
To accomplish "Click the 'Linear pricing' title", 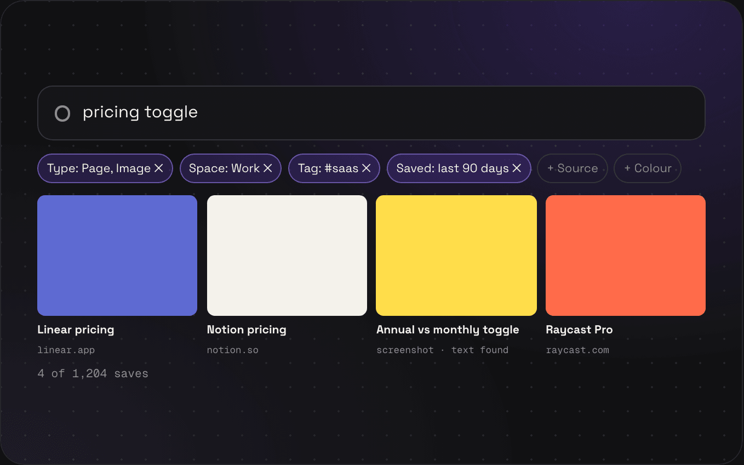I will coord(76,330).
